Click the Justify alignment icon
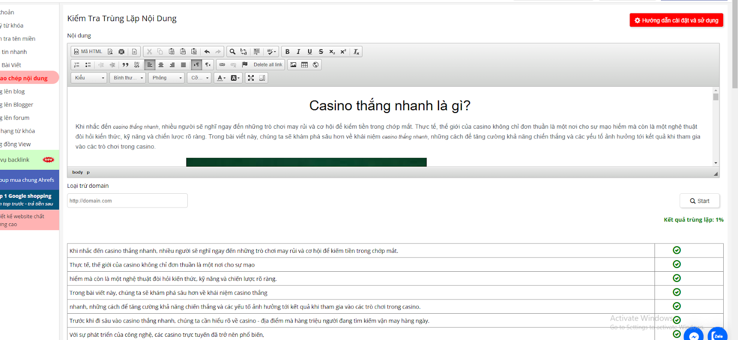 (x=183, y=65)
